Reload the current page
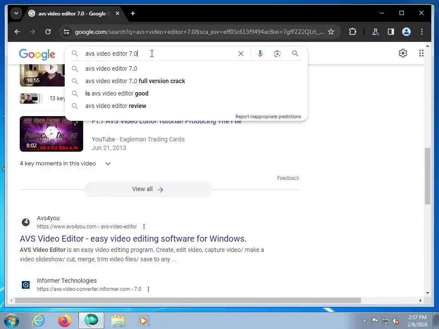This screenshot has width=439, height=329. (48, 32)
